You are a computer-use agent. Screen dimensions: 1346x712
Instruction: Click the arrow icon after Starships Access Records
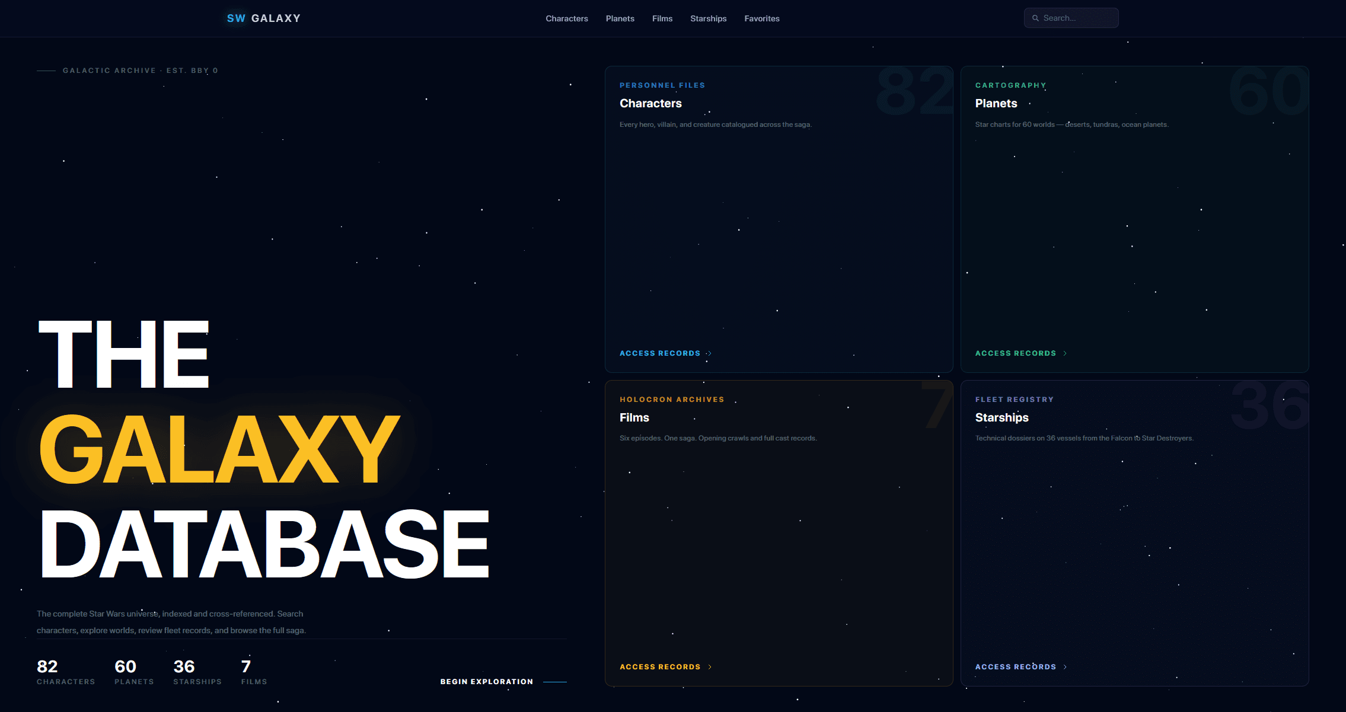(1065, 667)
